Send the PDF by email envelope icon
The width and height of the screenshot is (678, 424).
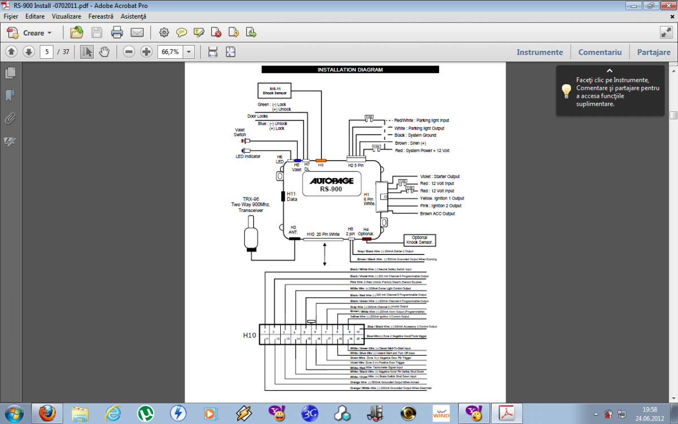click(x=137, y=32)
